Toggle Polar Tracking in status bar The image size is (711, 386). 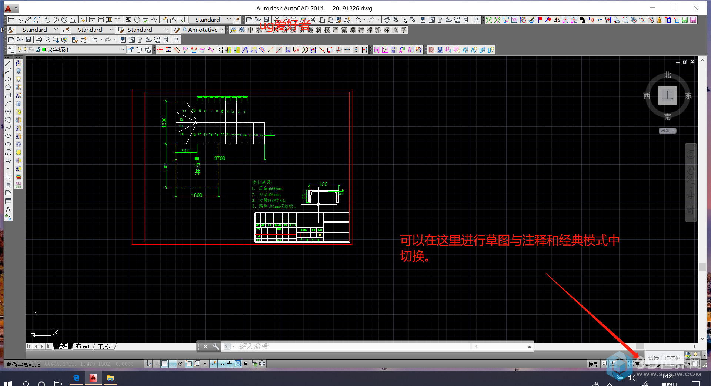pos(181,364)
